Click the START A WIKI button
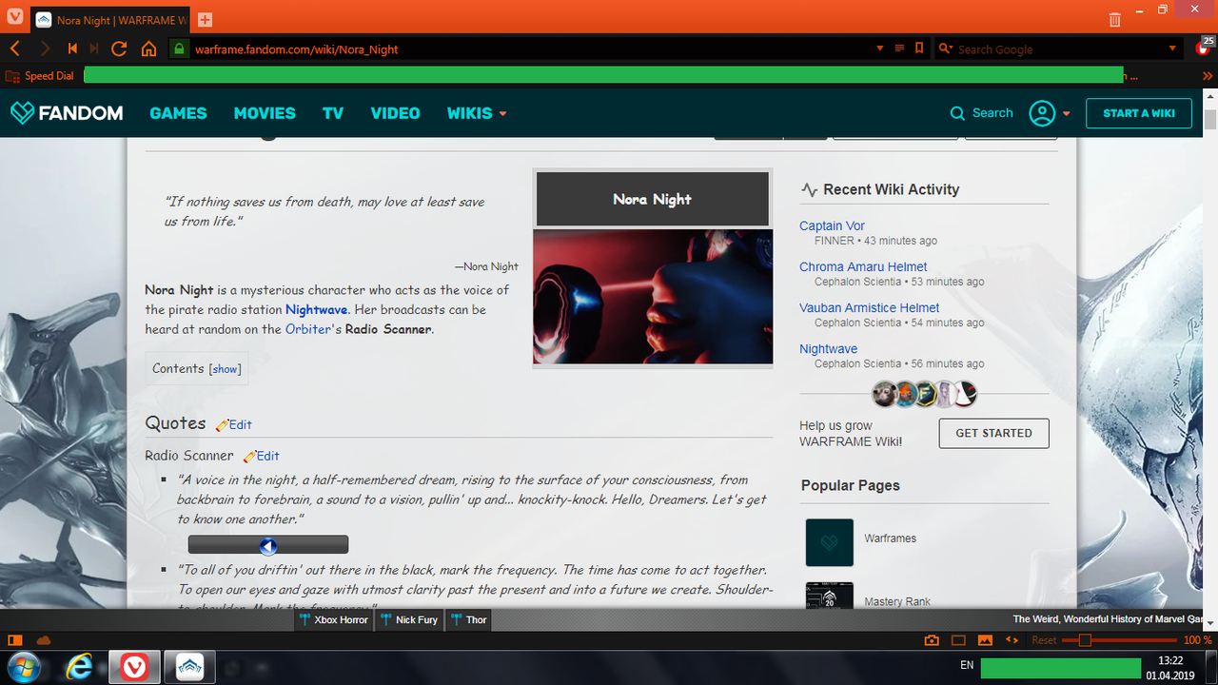 [1139, 113]
